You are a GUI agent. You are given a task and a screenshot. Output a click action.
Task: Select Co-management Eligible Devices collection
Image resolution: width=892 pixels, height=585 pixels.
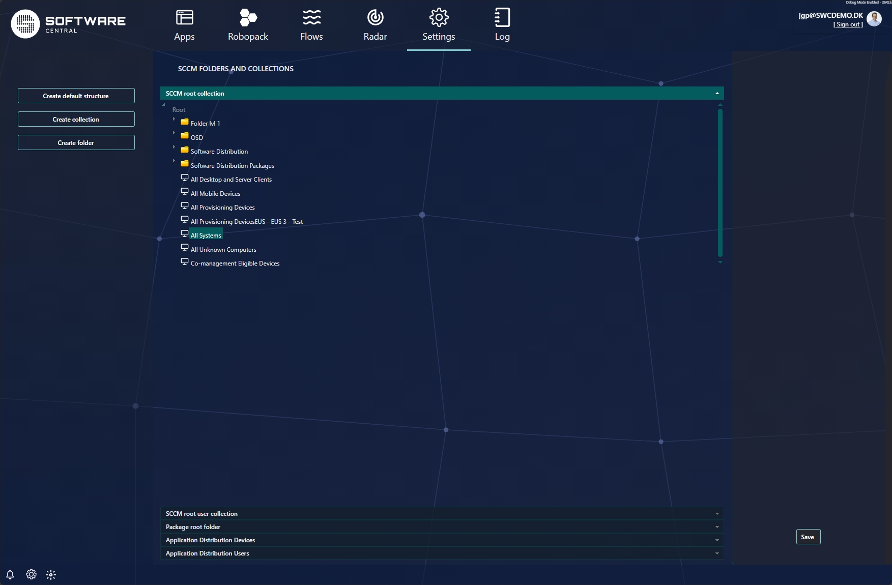[235, 264]
